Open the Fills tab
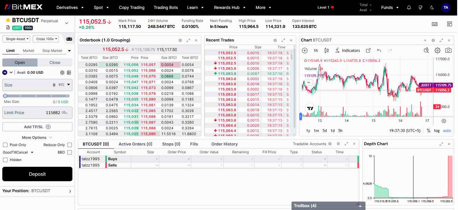 pyautogui.click(x=194, y=144)
